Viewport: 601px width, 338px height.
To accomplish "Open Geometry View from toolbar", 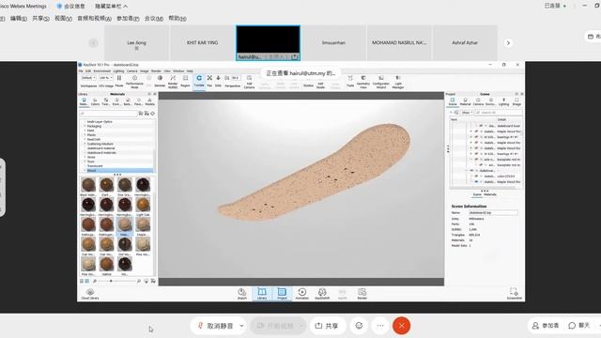I will (x=363, y=82).
